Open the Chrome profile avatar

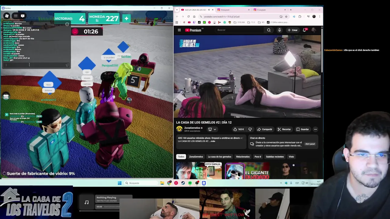click(x=314, y=16)
